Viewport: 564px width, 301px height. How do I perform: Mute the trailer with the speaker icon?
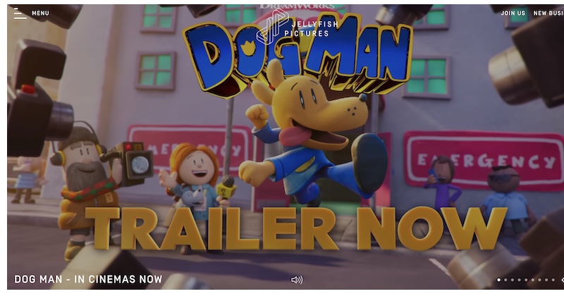coord(297,279)
